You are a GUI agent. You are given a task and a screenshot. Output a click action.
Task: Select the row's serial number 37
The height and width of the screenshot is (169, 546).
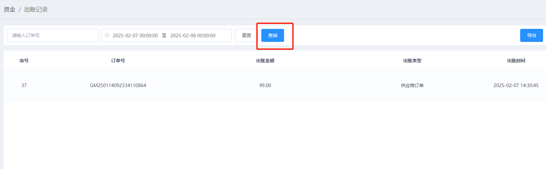tap(24, 85)
